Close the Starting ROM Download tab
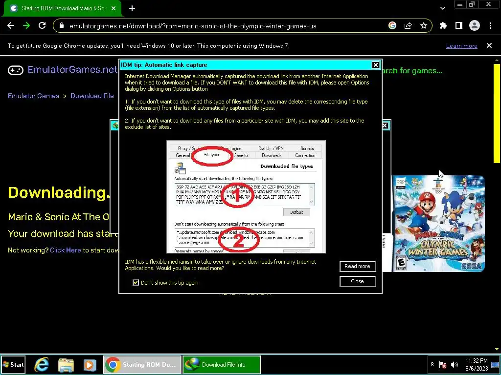Image resolution: width=501 pixels, height=375 pixels. 114,9
